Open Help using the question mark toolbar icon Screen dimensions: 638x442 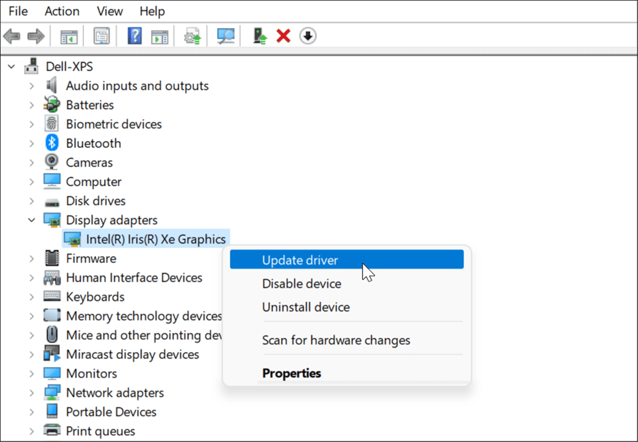pyautogui.click(x=135, y=36)
